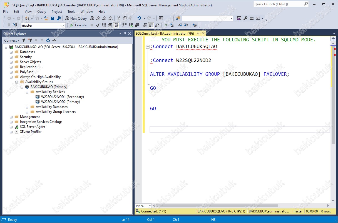338x223 pixels.
Task: Select Results to File option
Action: point(157,25)
